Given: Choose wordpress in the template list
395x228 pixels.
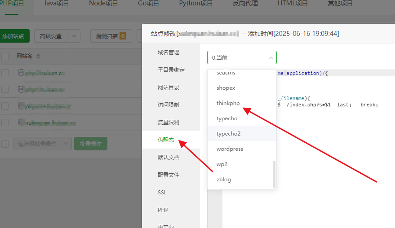Looking at the screenshot, I should [230, 149].
